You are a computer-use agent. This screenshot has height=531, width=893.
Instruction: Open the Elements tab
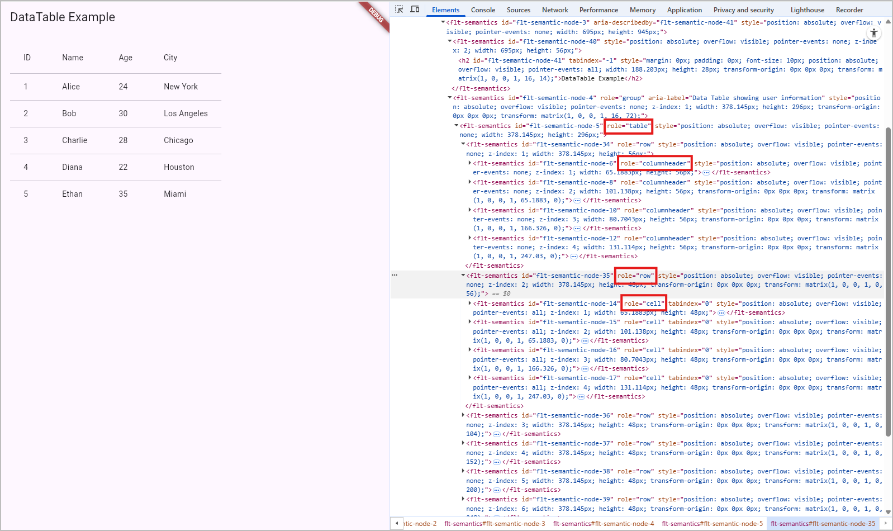(445, 10)
